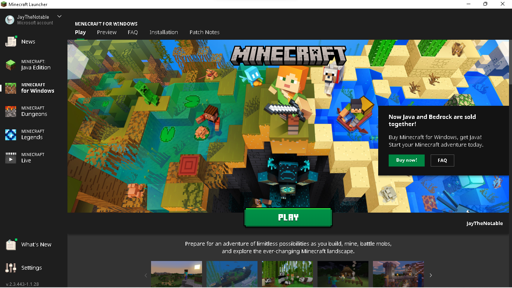
Task: Click the Microsoft account label
Action: 35,23
